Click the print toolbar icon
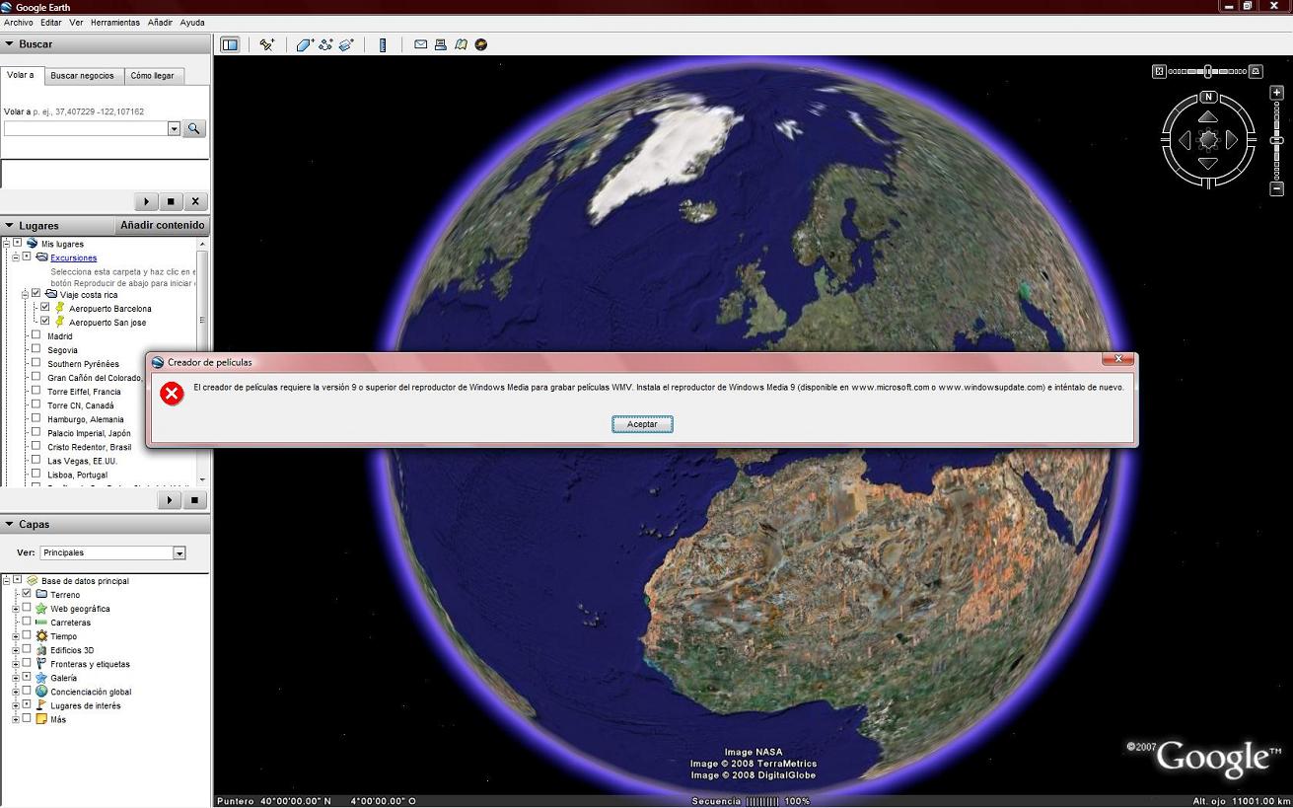Screen dimensions: 1293x808 (x=441, y=44)
